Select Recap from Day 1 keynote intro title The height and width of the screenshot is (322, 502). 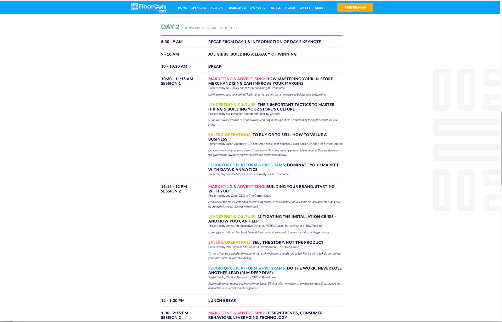265,42
